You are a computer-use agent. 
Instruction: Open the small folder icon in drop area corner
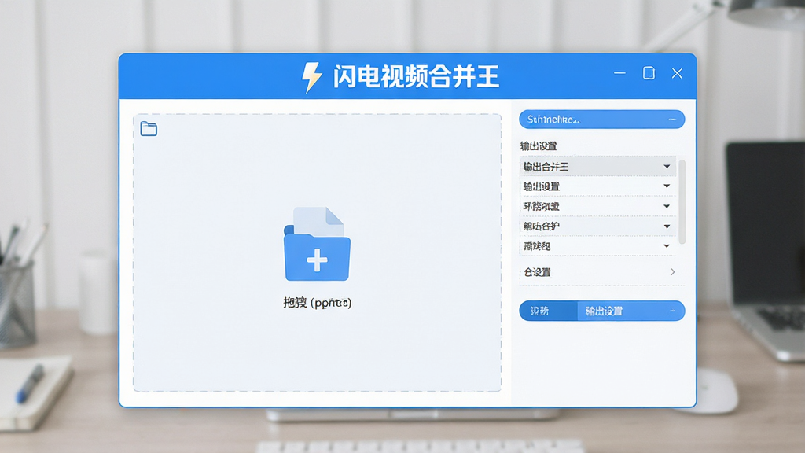[149, 128]
